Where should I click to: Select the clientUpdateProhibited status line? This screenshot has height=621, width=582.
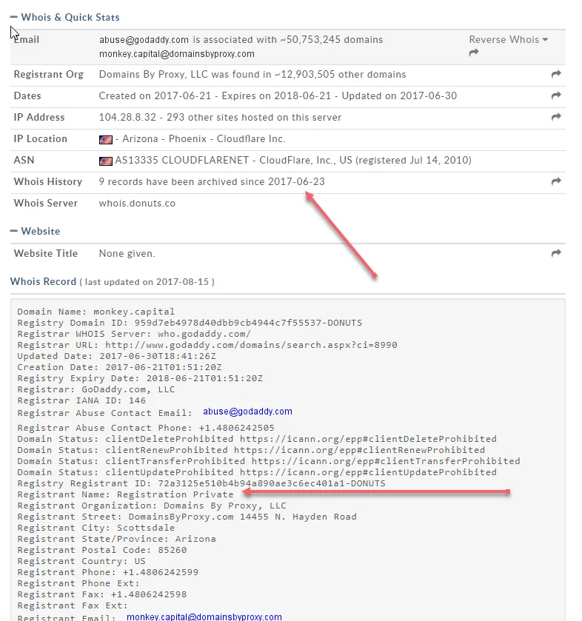click(257, 472)
